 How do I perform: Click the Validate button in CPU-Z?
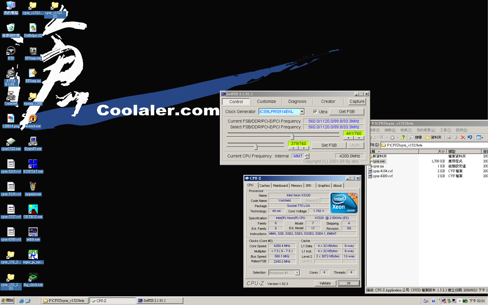coord(325,283)
